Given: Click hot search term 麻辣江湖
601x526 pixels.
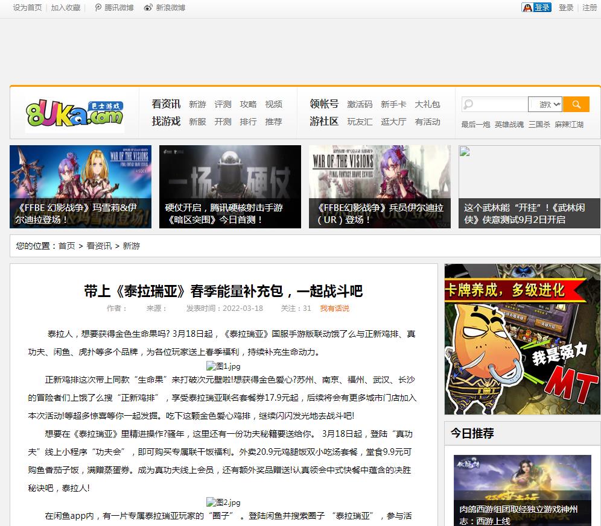Looking at the screenshot, I should click(569, 124).
